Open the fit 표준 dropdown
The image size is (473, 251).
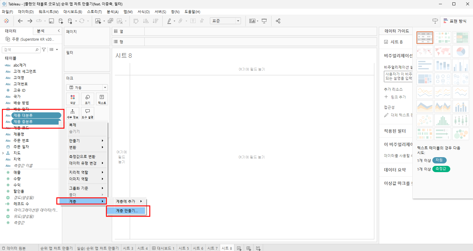coord(225,21)
